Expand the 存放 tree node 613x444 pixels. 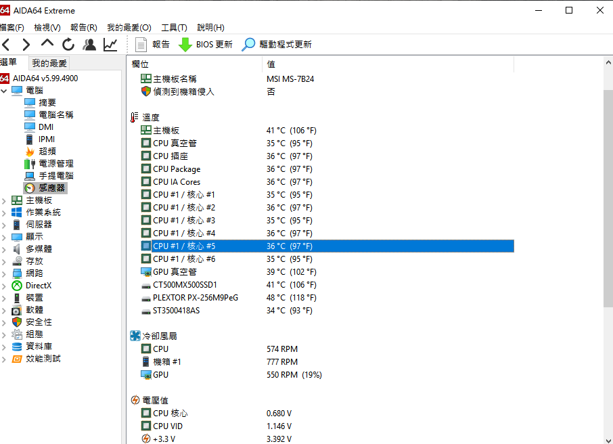point(4,262)
